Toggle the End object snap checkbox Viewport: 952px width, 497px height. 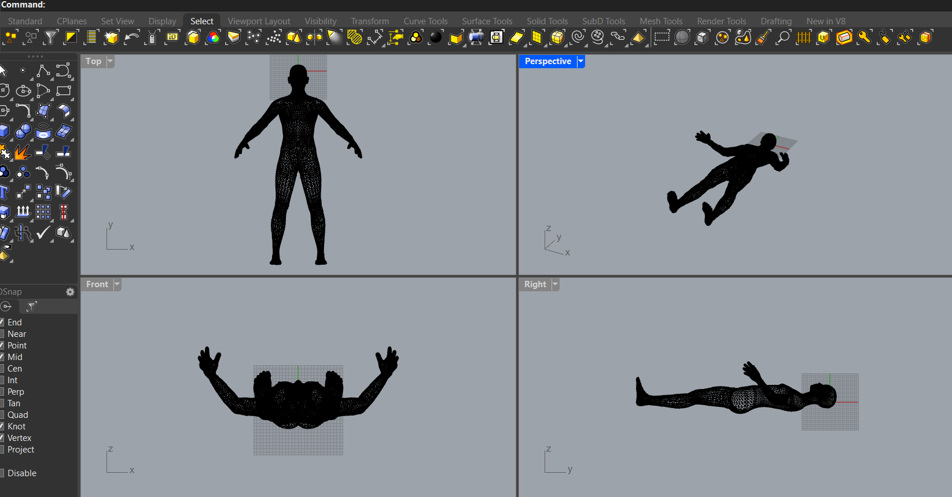click(2, 322)
